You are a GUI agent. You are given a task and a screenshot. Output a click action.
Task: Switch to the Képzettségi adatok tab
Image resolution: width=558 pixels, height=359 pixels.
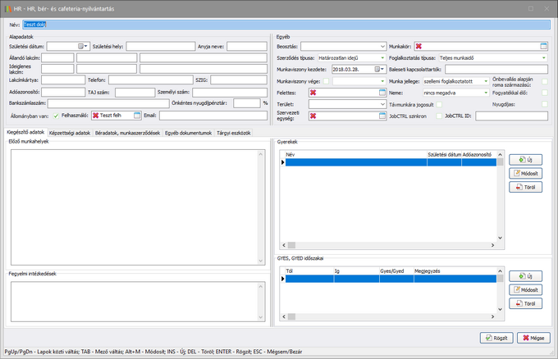tap(70, 132)
